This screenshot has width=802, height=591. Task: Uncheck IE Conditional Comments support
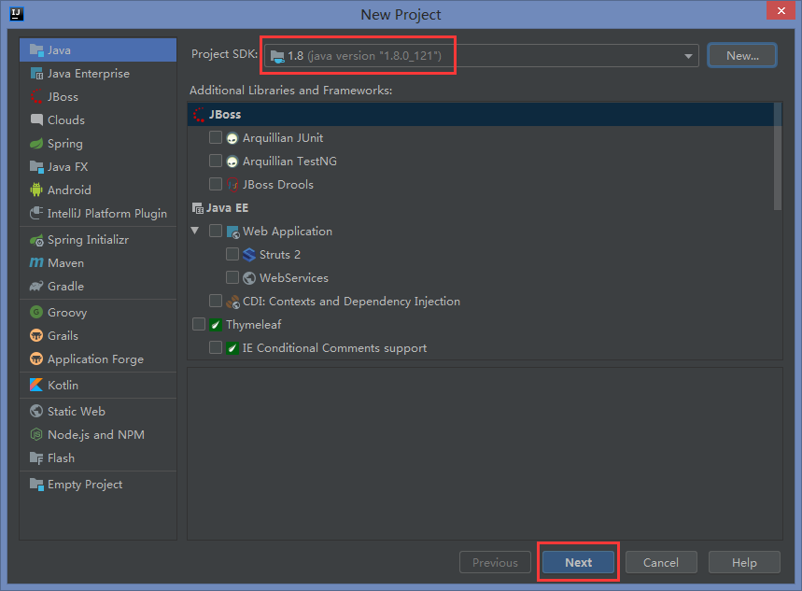coord(215,347)
